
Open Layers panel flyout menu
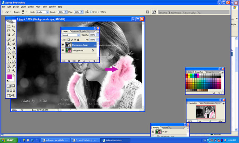coord(98,32)
